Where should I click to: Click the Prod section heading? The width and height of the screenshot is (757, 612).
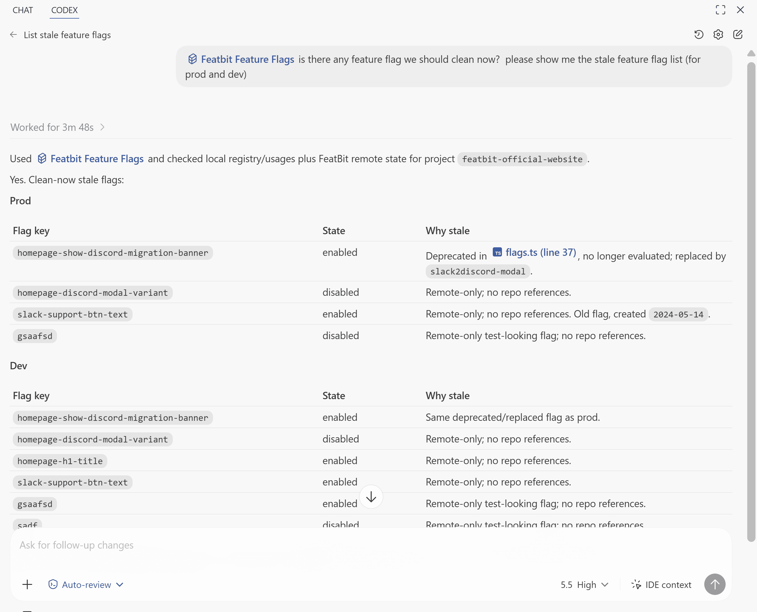click(20, 201)
